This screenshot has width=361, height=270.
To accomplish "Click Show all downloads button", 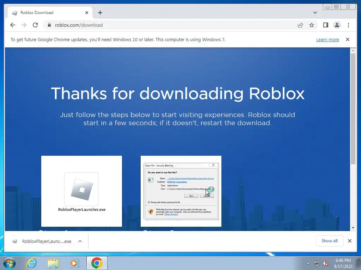I will (x=330, y=241).
